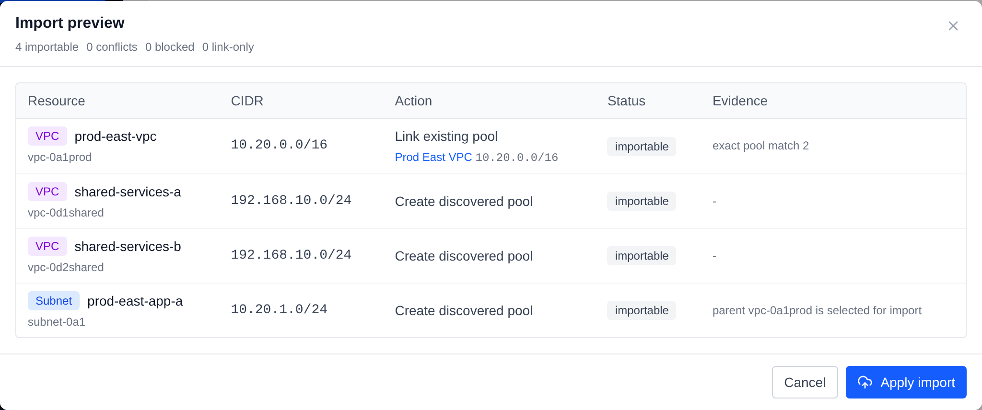Open the Prod East VPC pool link
Viewport: 982px width, 410px height.
(x=433, y=157)
